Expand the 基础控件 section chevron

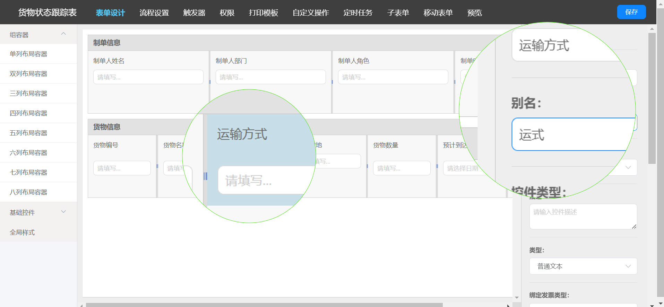63,212
